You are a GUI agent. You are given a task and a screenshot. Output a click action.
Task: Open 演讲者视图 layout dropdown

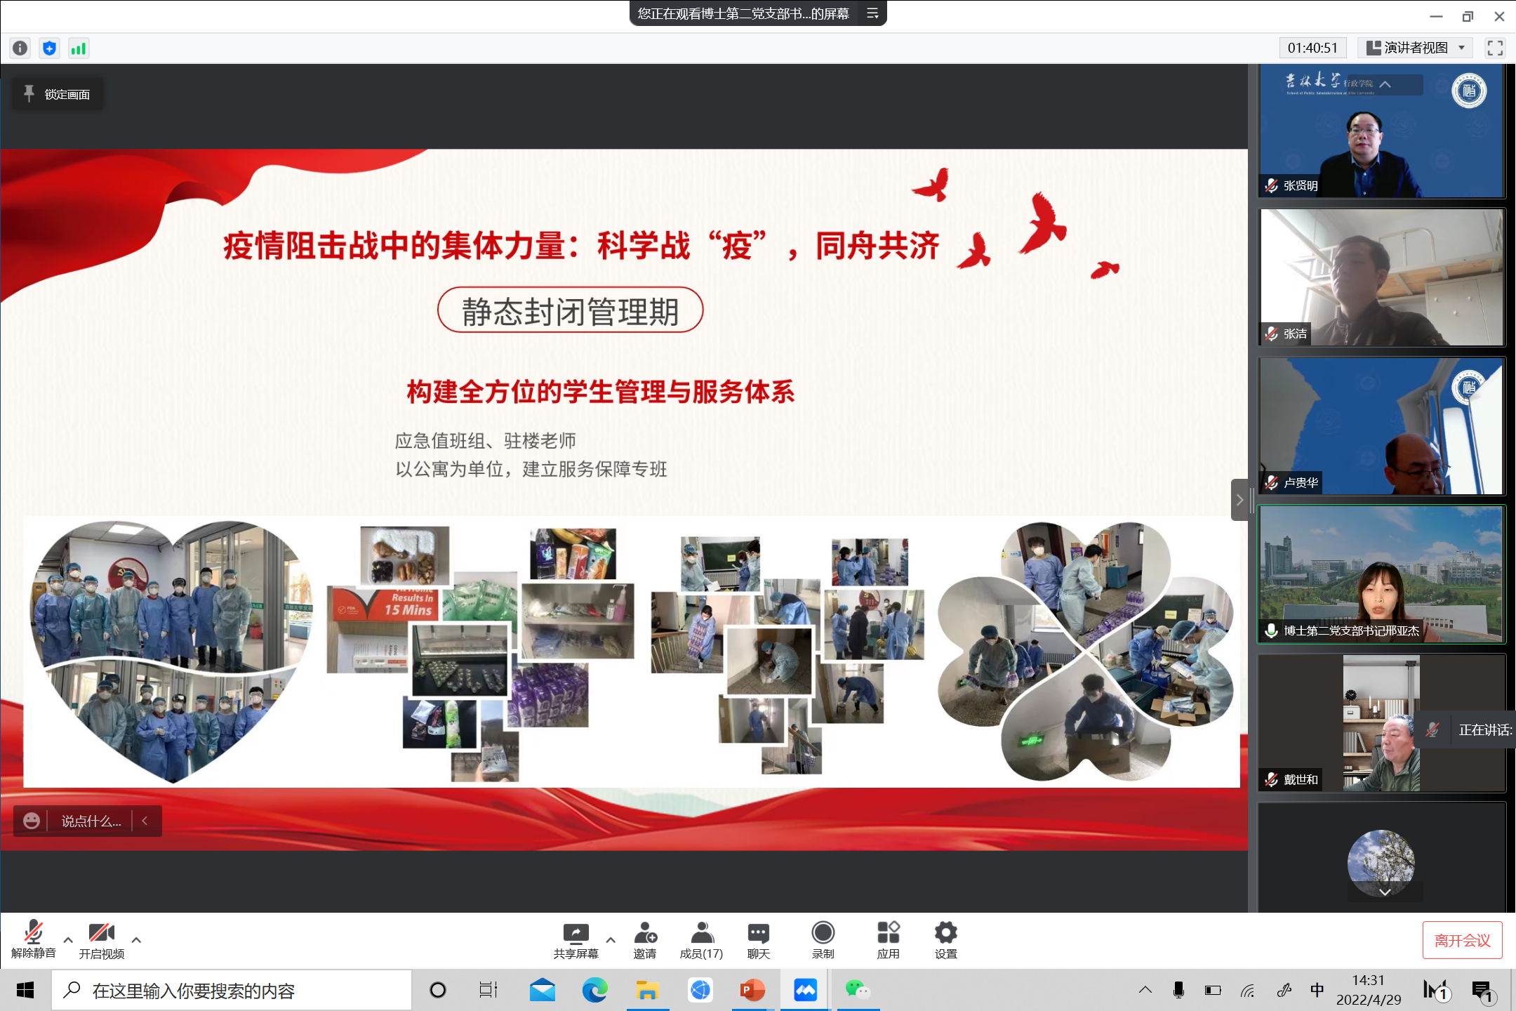click(1415, 48)
